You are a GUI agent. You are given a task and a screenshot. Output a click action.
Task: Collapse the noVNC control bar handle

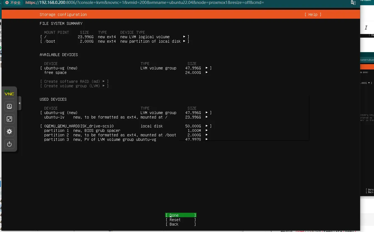(x=19, y=103)
